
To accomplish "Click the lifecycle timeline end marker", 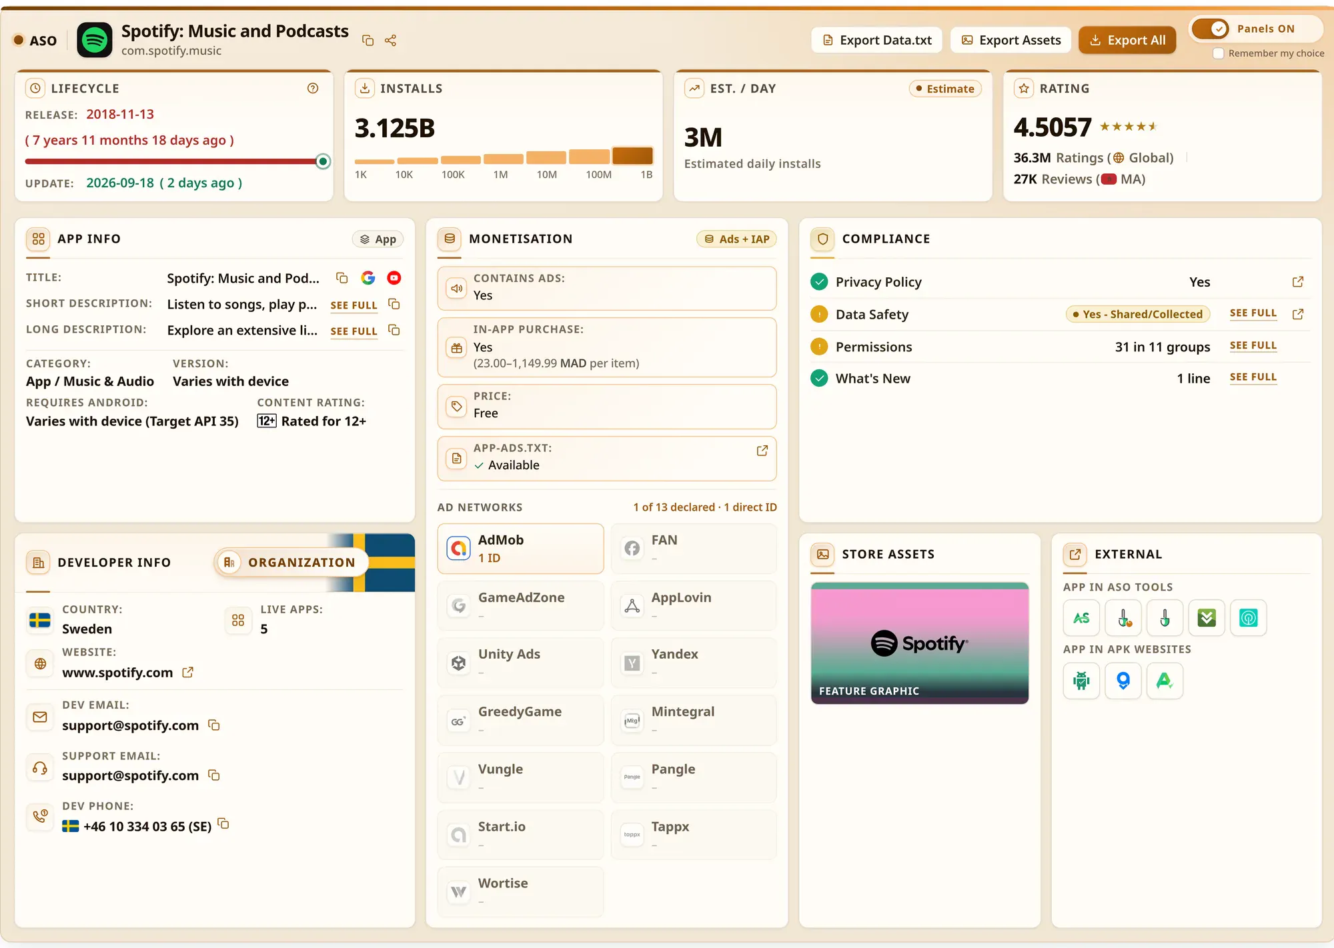I will tap(323, 161).
